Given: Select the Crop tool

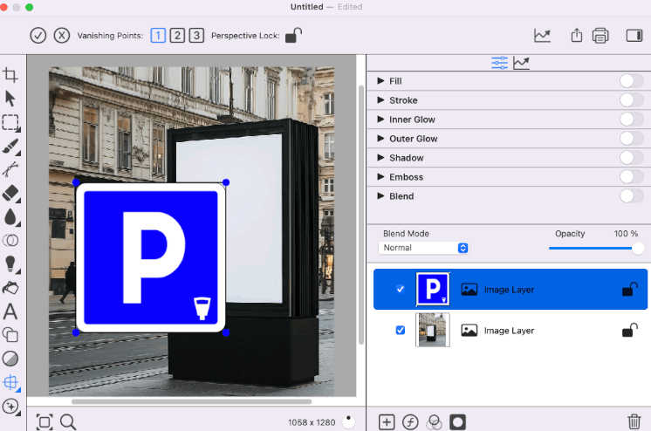Looking at the screenshot, I should (10, 76).
